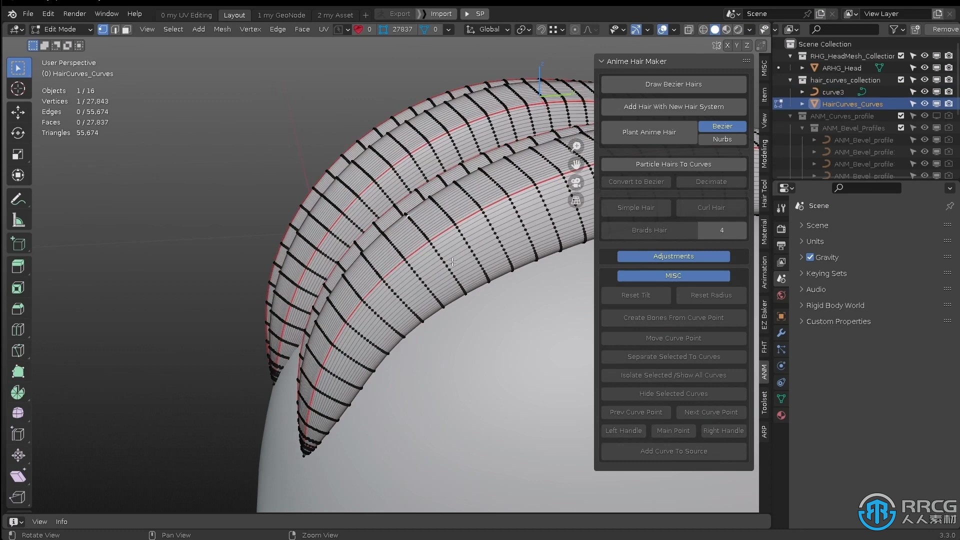This screenshot has width=960, height=540.
Task: Click the Plant Anime Hair button
Action: pyautogui.click(x=648, y=132)
